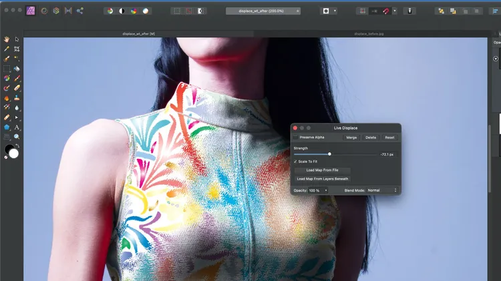
Task: Select the Crop tool
Action: click(17, 49)
